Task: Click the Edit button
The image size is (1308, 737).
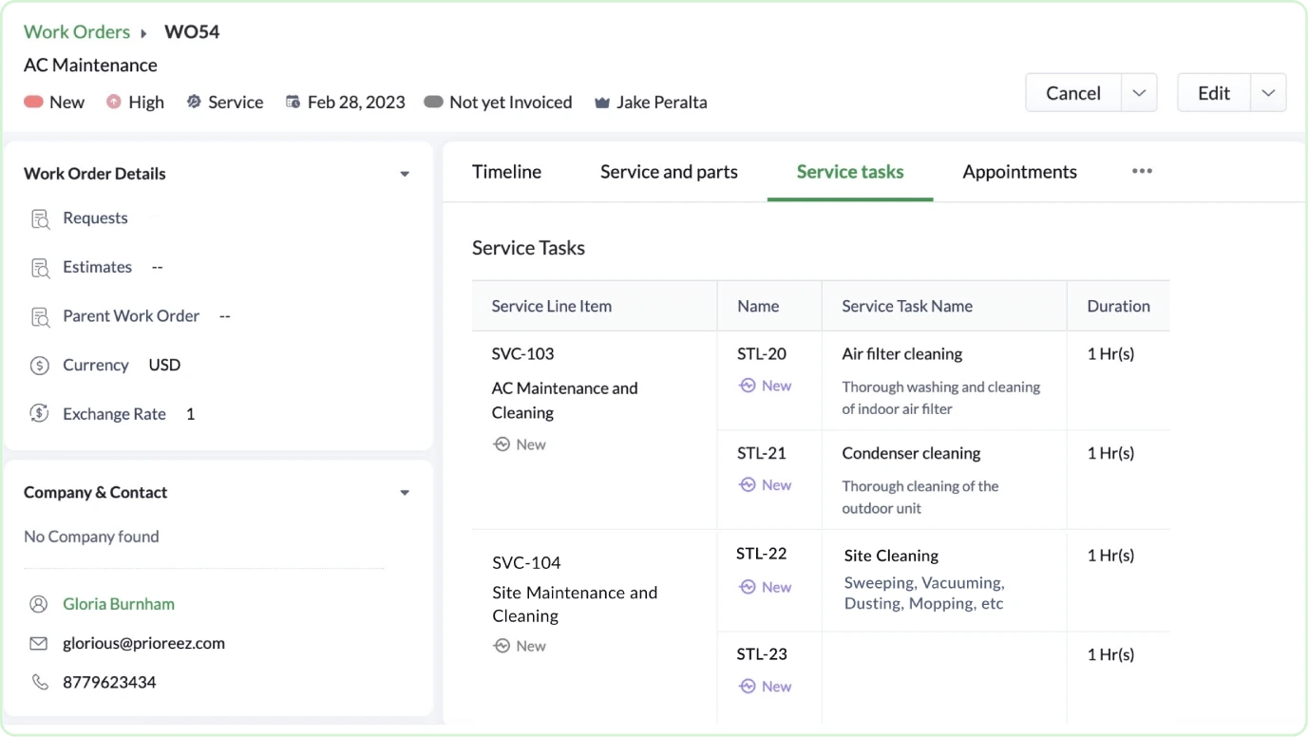Action: (1213, 93)
